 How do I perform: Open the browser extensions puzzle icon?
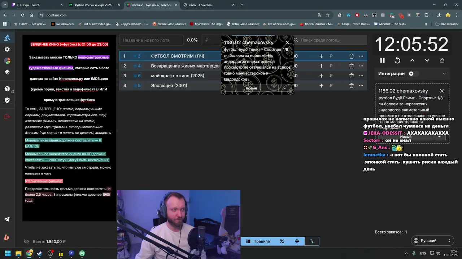click(x=427, y=15)
